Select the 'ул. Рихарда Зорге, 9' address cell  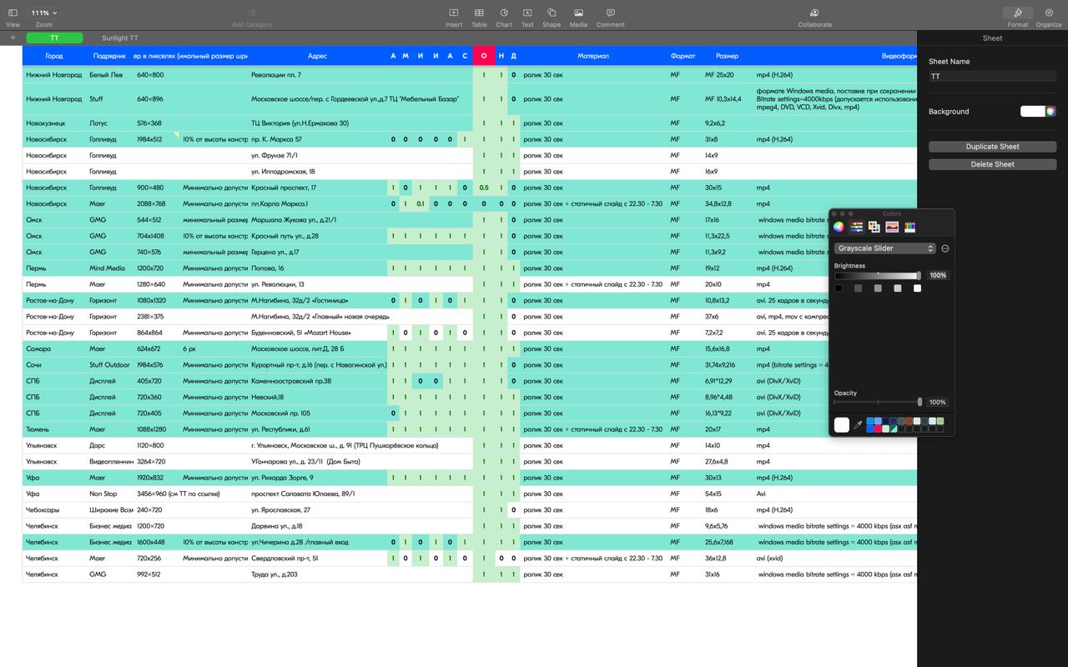click(x=317, y=478)
